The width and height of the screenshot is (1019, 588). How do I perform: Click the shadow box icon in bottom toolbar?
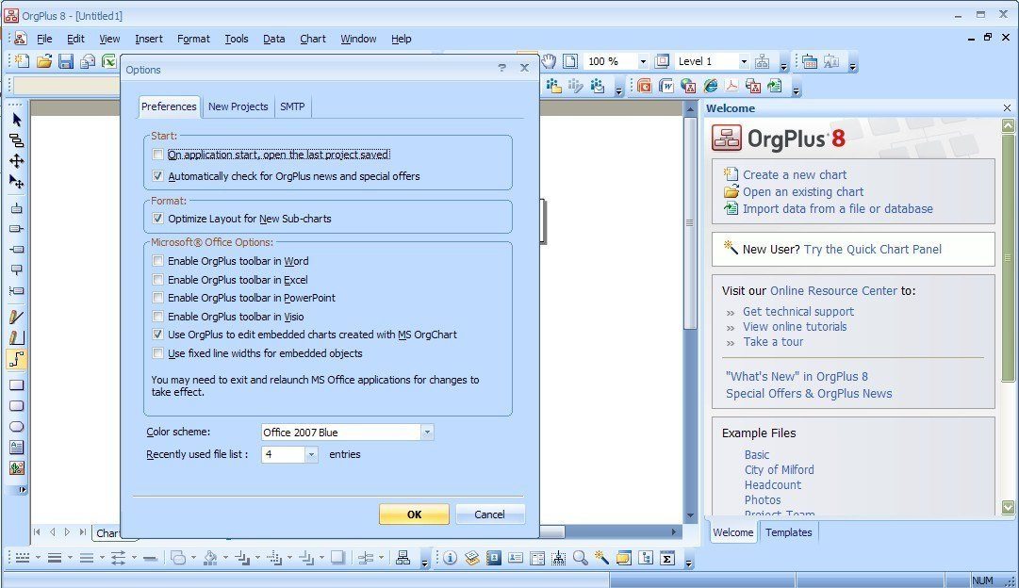tap(337, 558)
